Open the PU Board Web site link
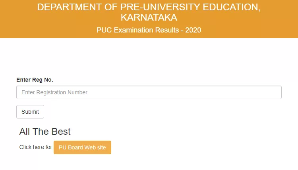The width and height of the screenshot is (298, 170). tap(82, 147)
